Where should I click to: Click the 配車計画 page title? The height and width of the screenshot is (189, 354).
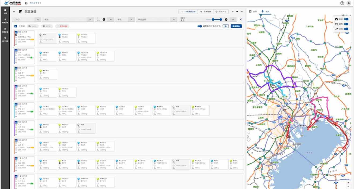tap(30, 12)
